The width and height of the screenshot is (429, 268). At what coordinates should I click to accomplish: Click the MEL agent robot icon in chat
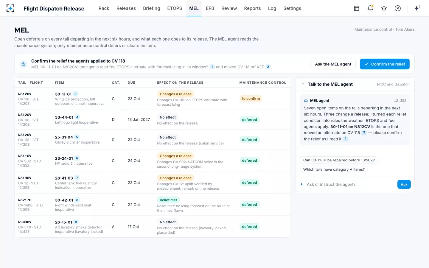[306, 101]
